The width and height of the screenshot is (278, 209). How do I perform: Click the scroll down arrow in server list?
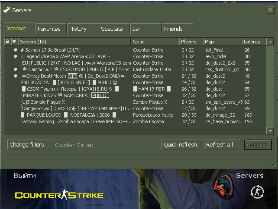pyautogui.click(x=270, y=131)
